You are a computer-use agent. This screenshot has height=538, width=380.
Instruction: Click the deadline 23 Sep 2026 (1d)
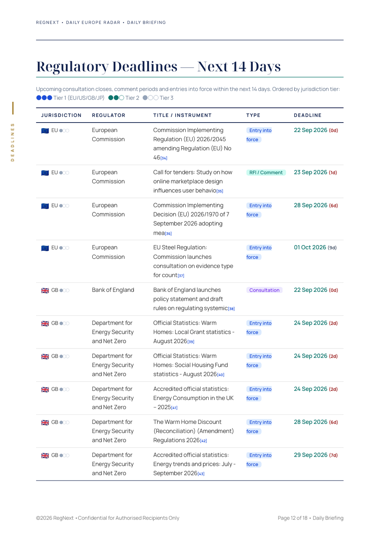tap(315, 172)
